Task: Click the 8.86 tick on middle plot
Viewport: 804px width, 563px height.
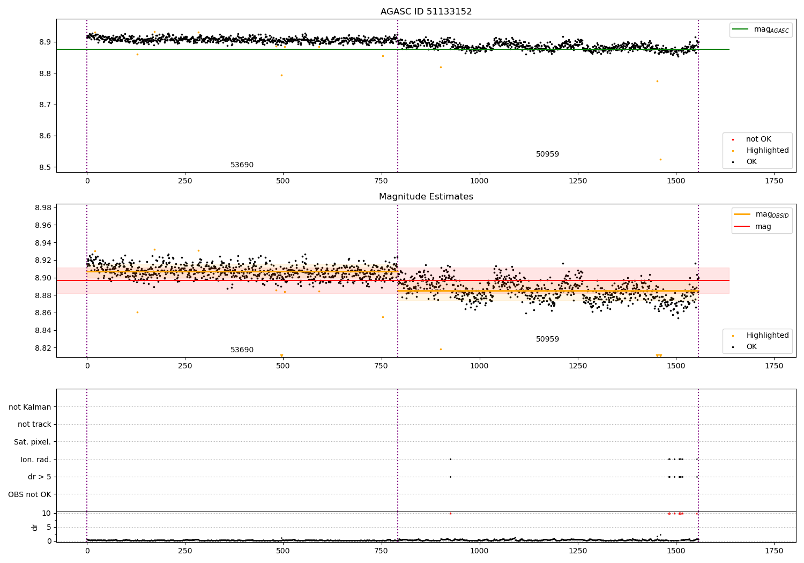Action: click(43, 313)
